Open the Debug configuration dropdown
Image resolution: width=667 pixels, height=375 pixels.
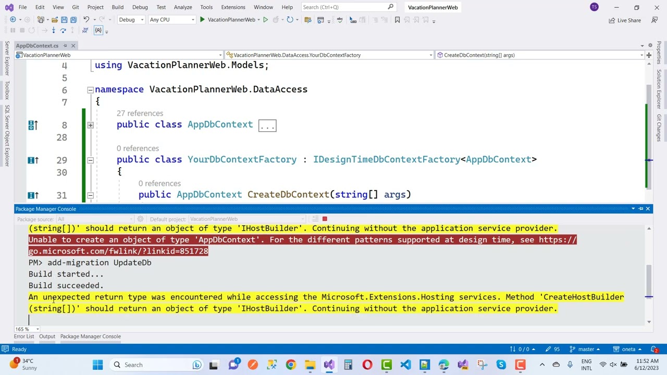(131, 20)
